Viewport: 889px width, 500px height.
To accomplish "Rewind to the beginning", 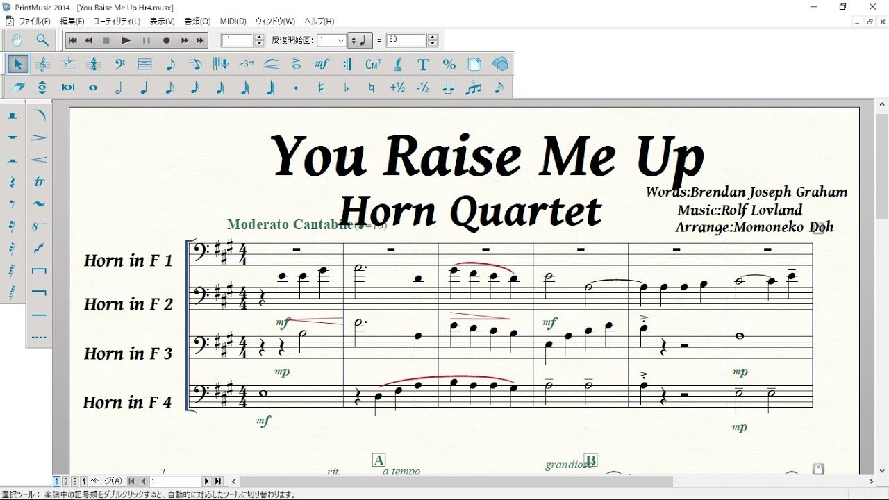I will click(73, 40).
